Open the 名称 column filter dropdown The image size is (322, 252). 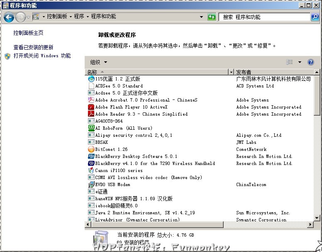point(231,72)
